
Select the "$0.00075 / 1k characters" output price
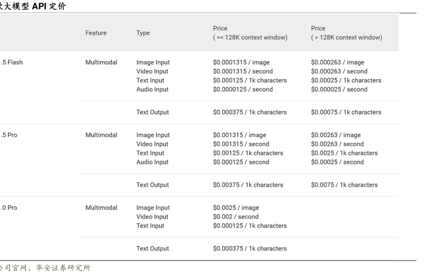click(346, 112)
